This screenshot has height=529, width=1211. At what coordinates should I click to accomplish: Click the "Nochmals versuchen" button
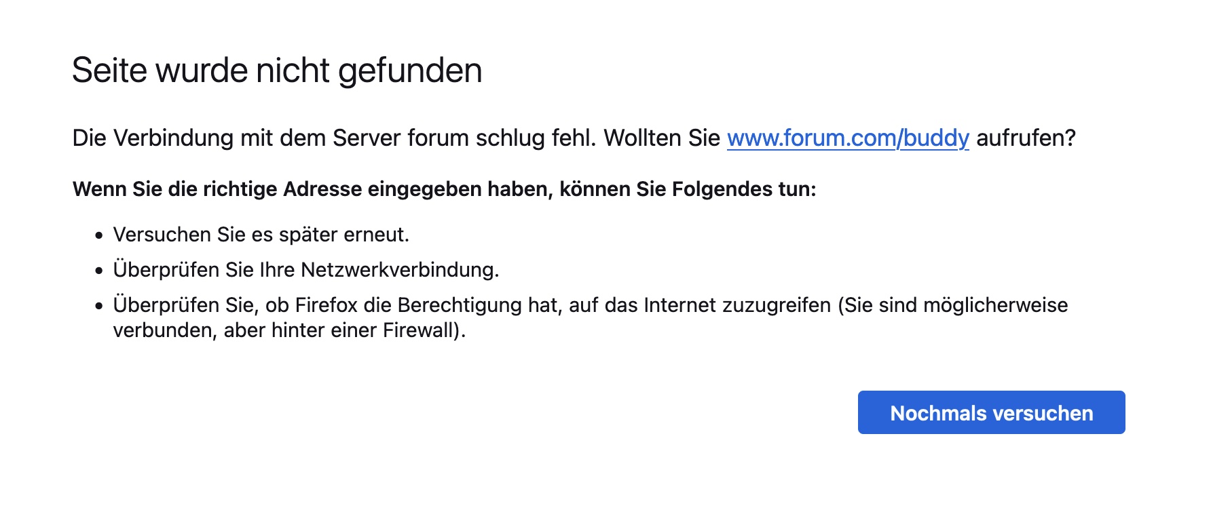[991, 412]
